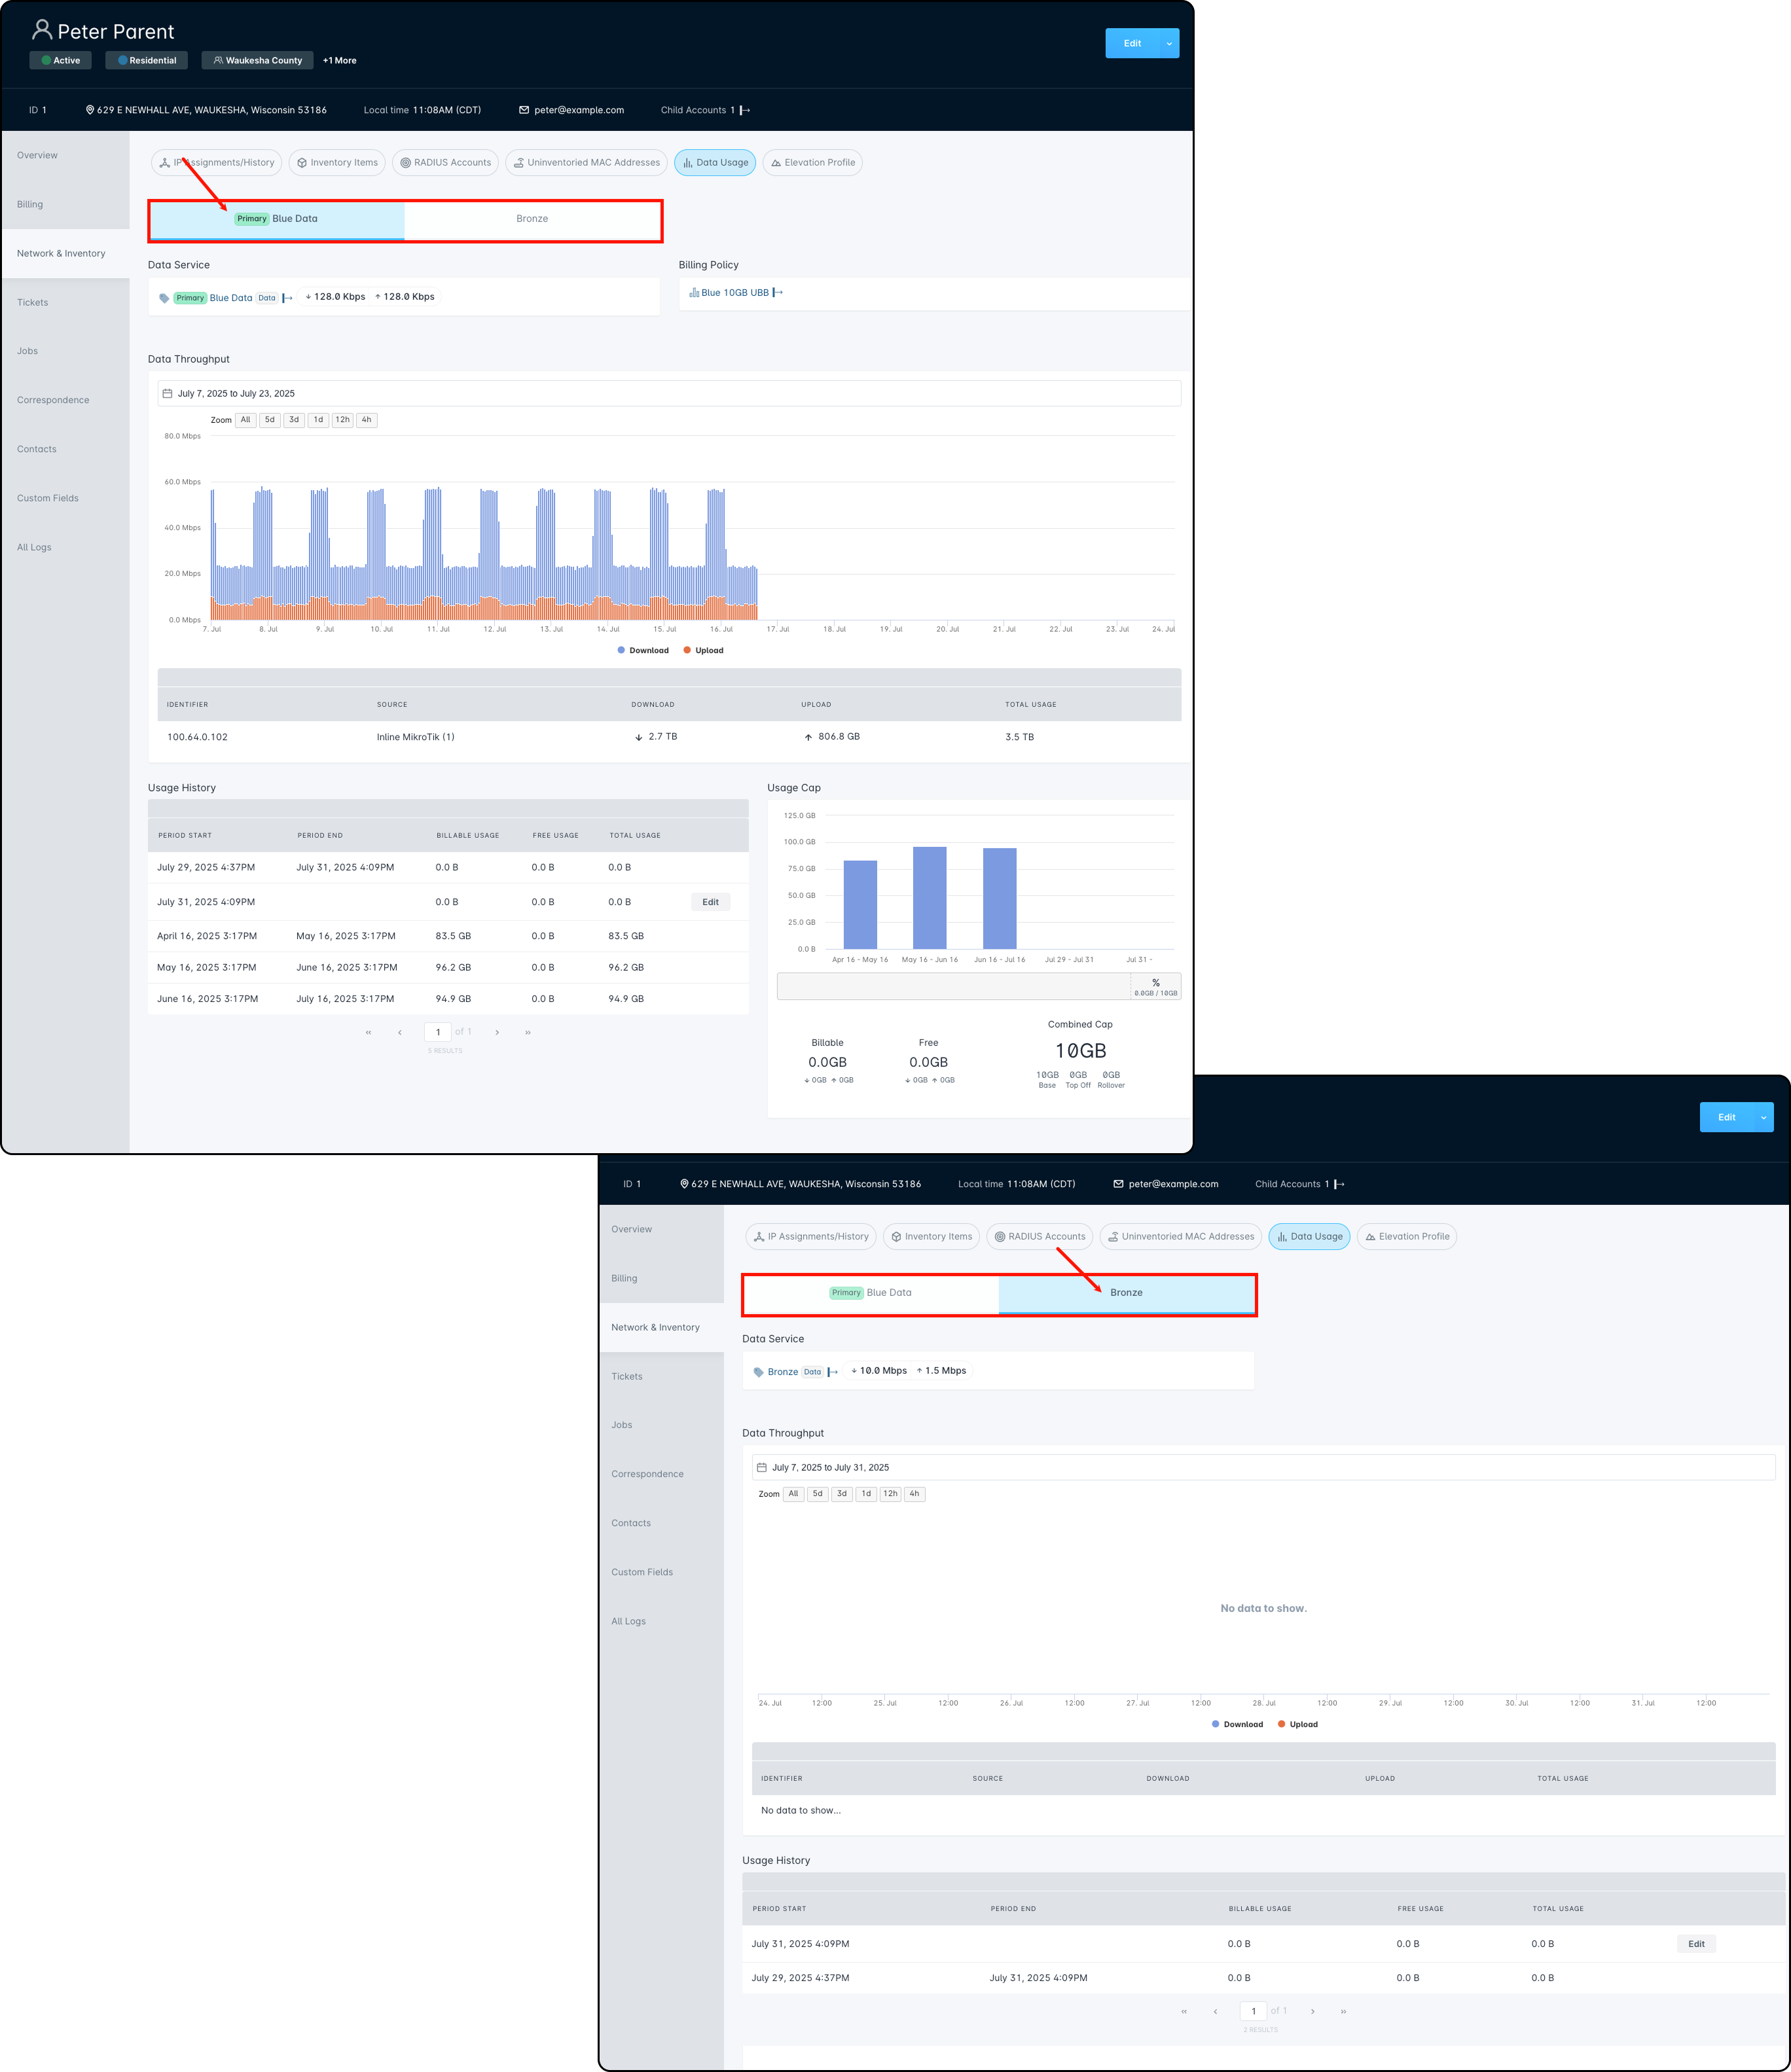The height and width of the screenshot is (2072, 1791).
Task: Click arrow icon beside Bronze service
Action: pyautogui.click(x=833, y=1372)
